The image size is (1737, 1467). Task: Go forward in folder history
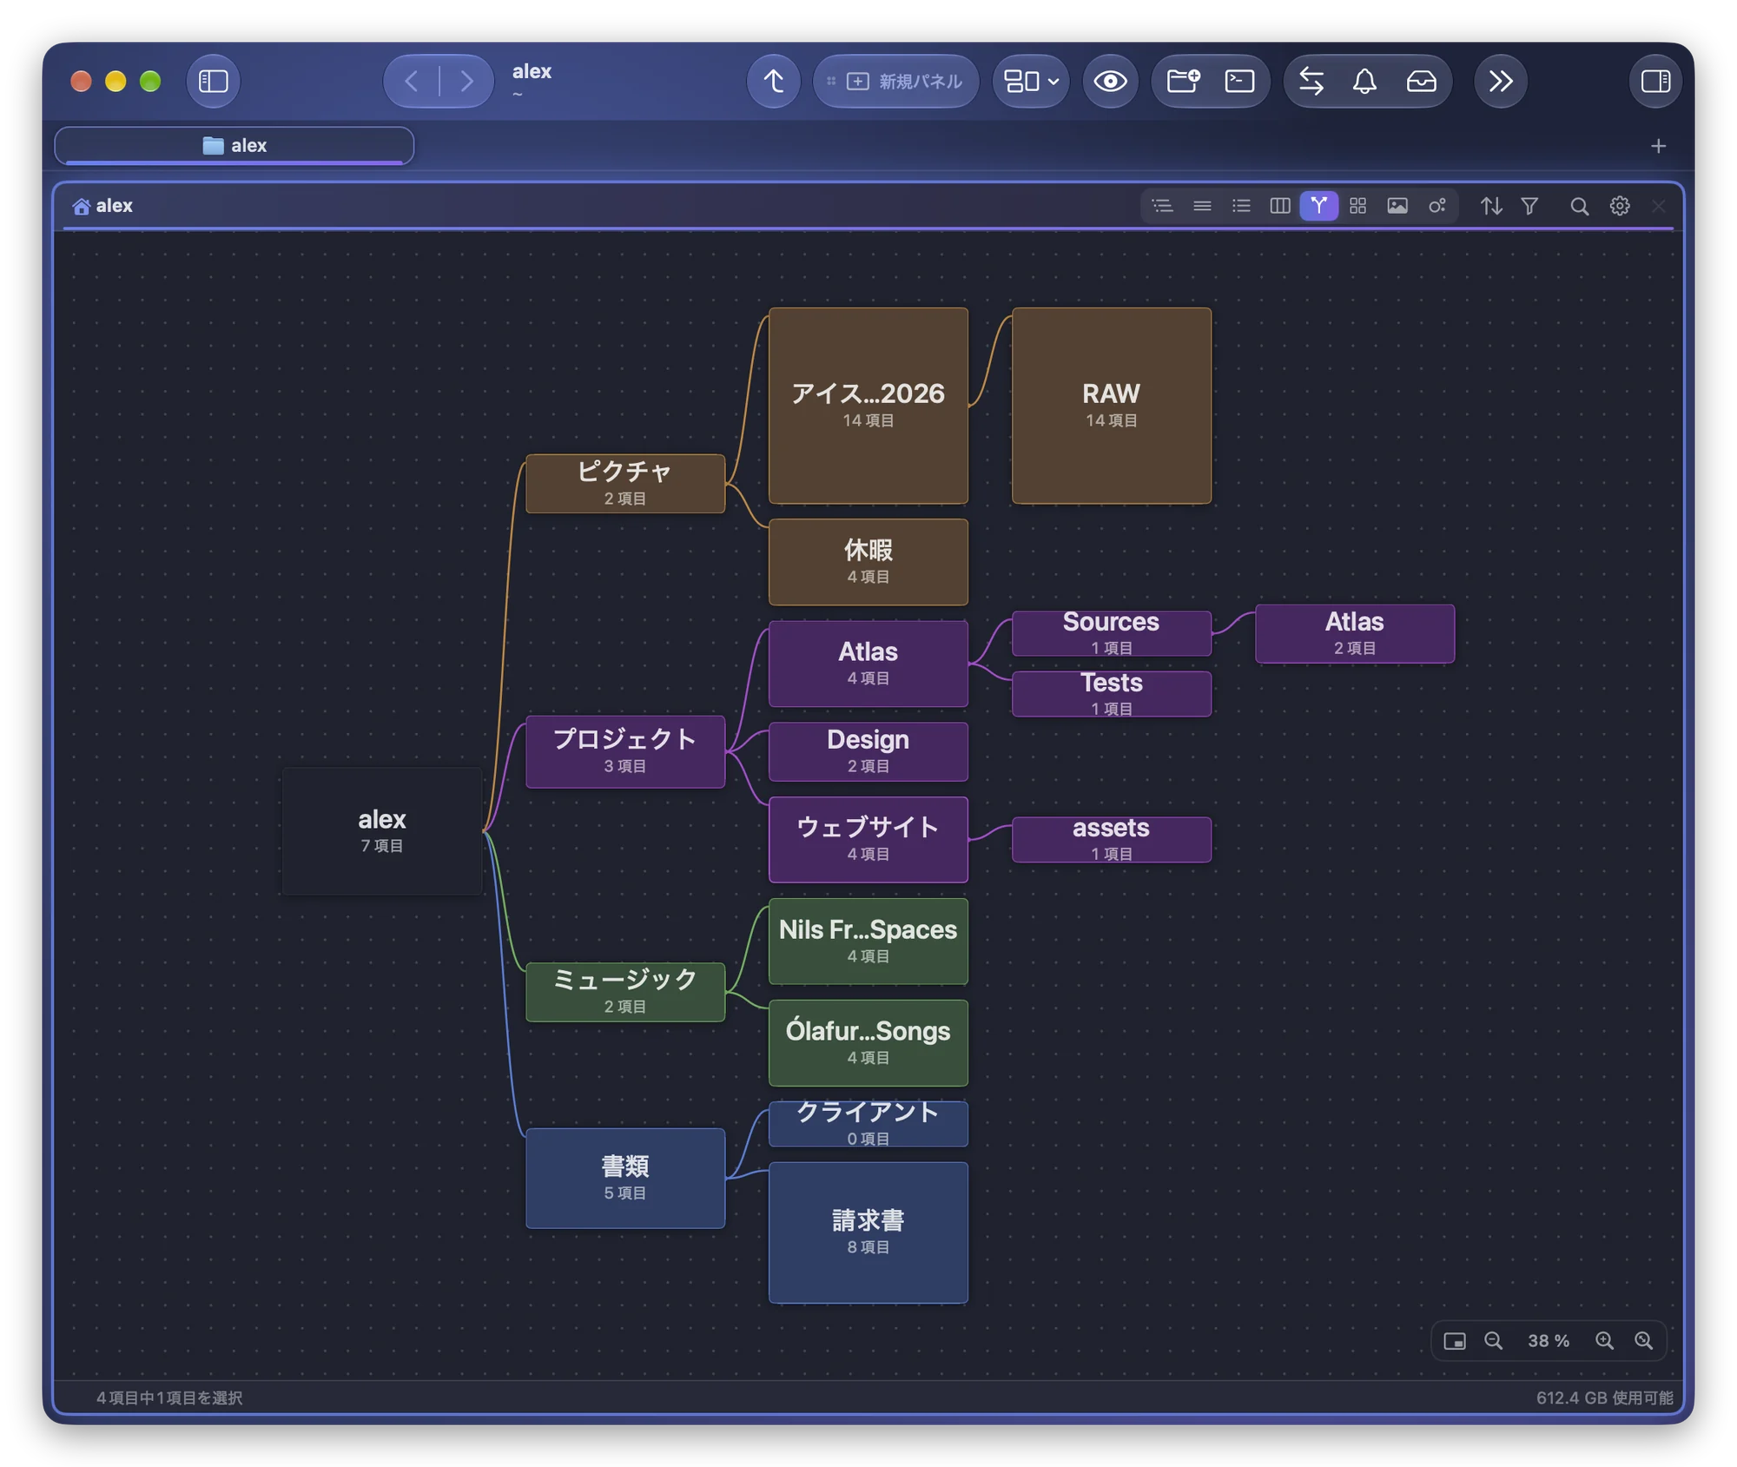tap(466, 82)
